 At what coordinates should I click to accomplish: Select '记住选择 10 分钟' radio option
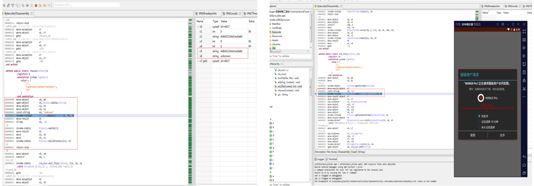pos(479,121)
